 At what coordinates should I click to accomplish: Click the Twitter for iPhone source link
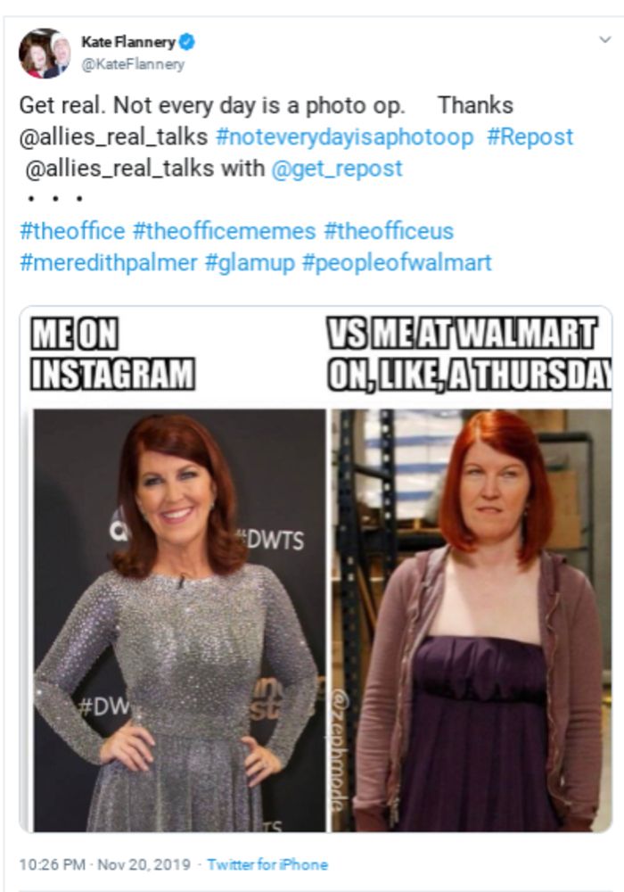coord(267,864)
